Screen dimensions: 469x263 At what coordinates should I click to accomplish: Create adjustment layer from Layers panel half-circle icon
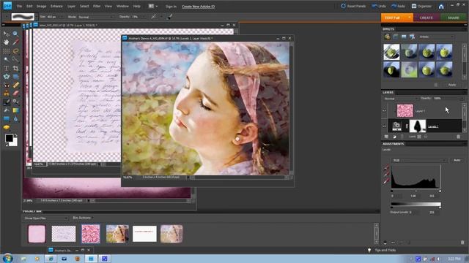pos(394,137)
